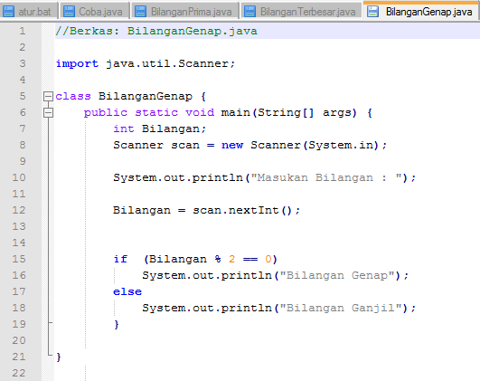480x381 pixels.
Task: Click "java.util.Scanner;" text
Action: [171, 63]
